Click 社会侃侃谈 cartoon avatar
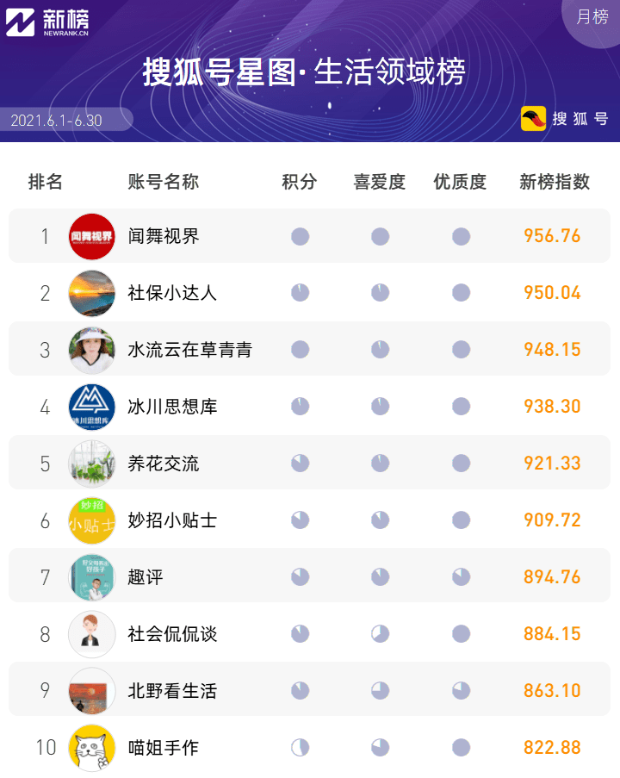This screenshot has height=778, width=620. (92, 634)
